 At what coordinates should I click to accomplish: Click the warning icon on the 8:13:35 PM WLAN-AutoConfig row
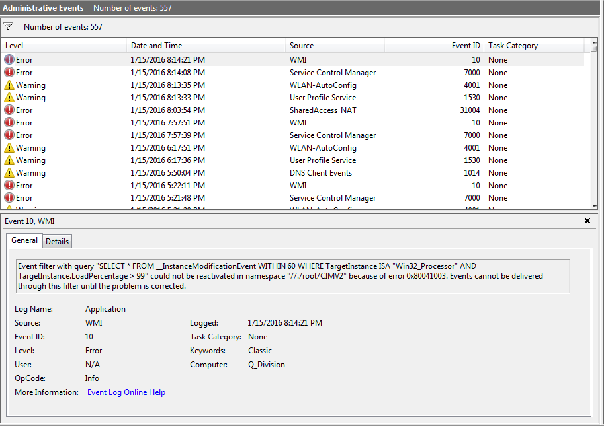click(x=9, y=85)
